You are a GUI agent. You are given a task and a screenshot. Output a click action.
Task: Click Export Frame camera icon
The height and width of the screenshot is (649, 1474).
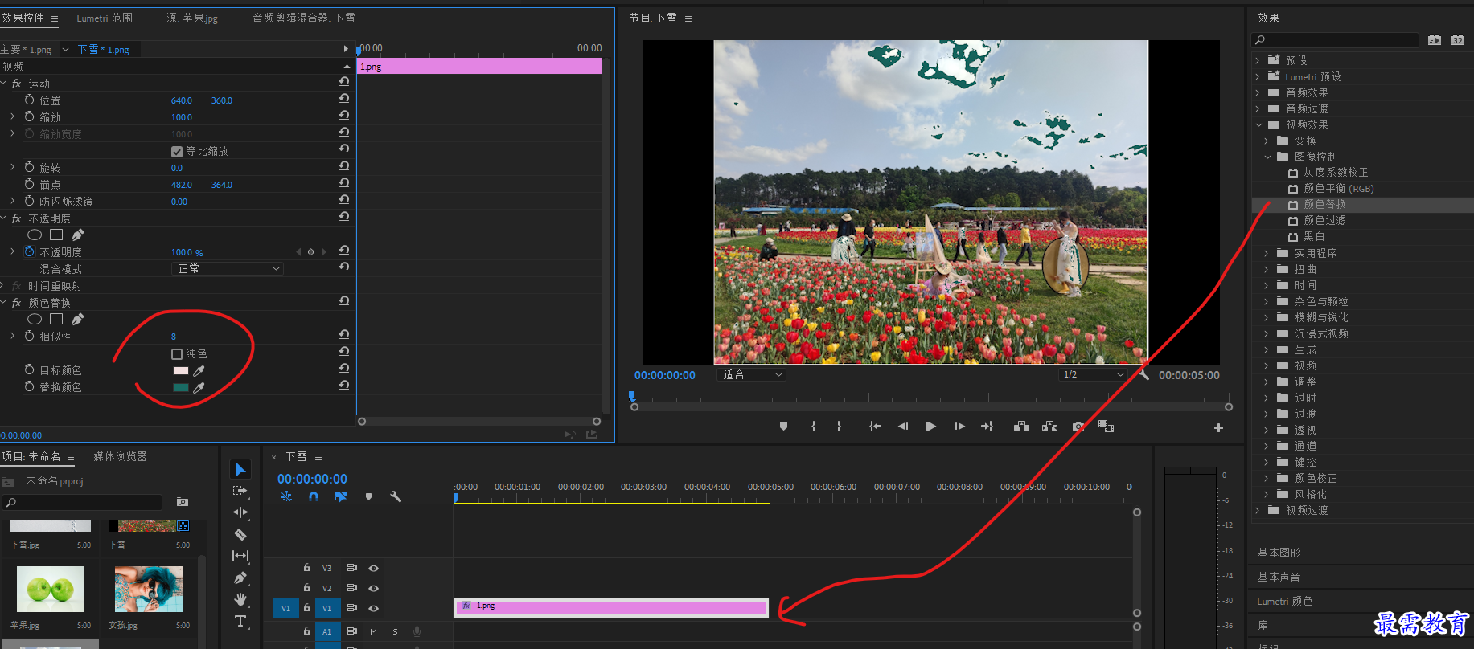(x=1078, y=427)
